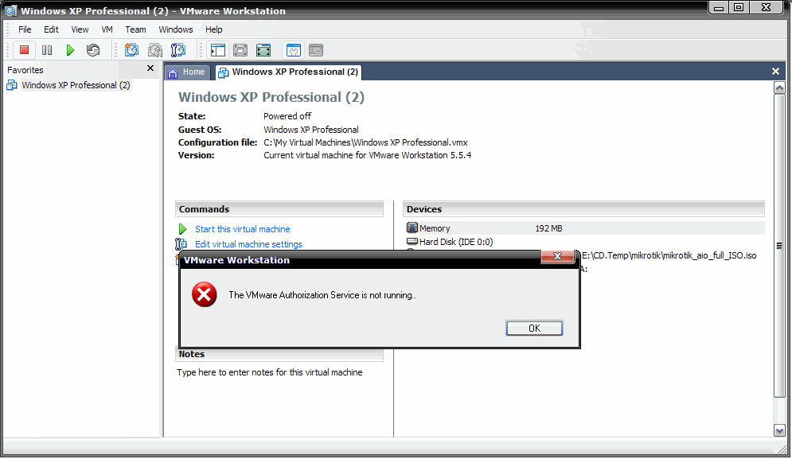The width and height of the screenshot is (792, 459).
Task: Click the red Power Off toolbar button
Action: [x=24, y=50]
